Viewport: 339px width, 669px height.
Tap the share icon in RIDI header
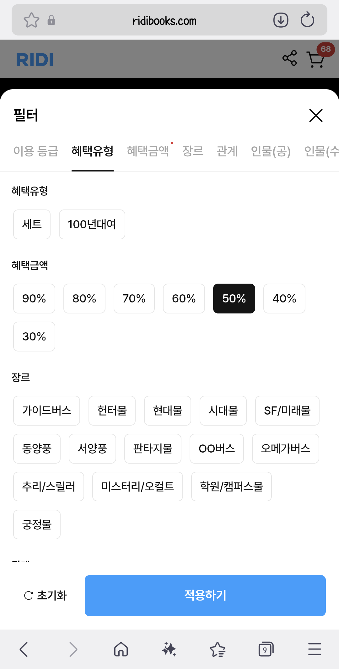tap(289, 58)
